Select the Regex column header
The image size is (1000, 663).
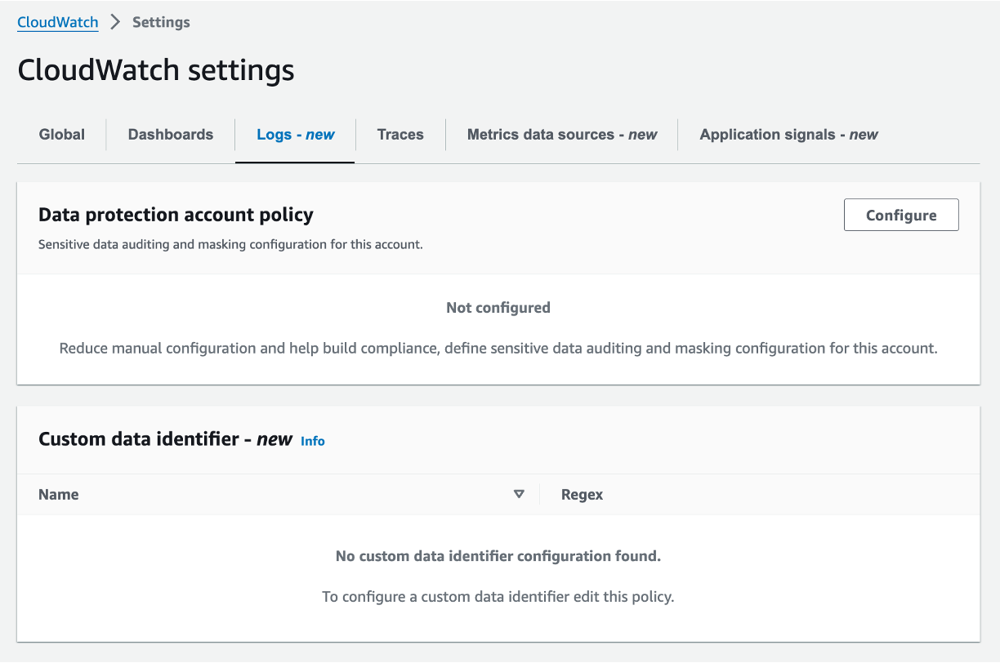(582, 494)
